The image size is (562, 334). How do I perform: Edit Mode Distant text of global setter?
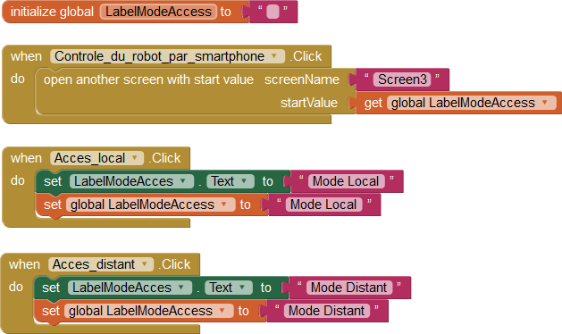click(x=326, y=311)
